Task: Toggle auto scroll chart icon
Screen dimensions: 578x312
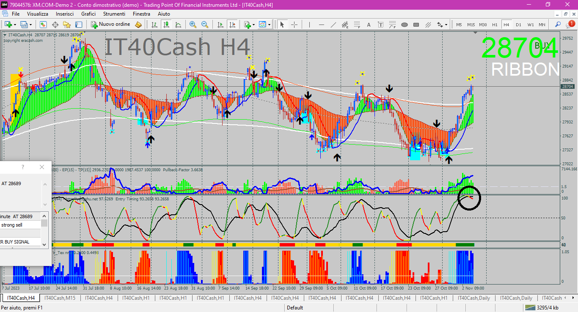Action: click(x=220, y=25)
